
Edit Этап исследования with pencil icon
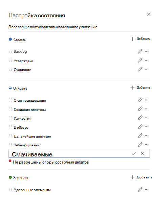[140, 100]
